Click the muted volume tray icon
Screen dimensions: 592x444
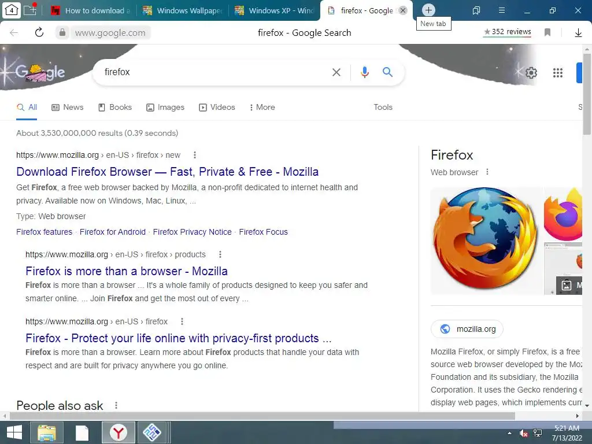(523, 433)
